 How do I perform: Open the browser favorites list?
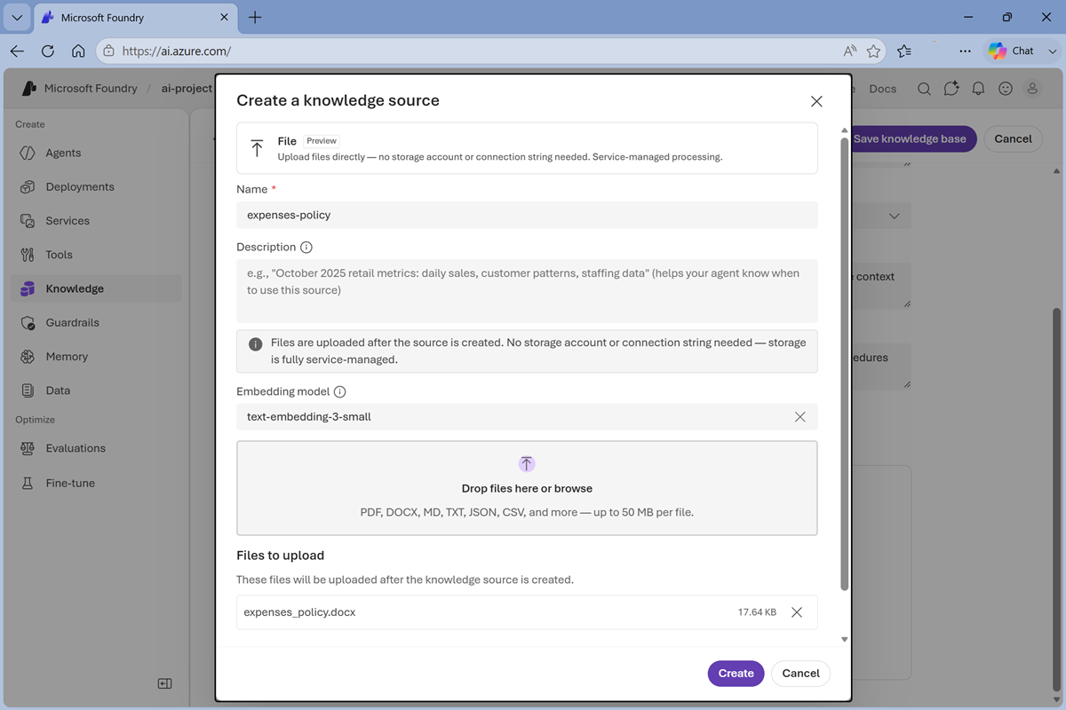904,51
